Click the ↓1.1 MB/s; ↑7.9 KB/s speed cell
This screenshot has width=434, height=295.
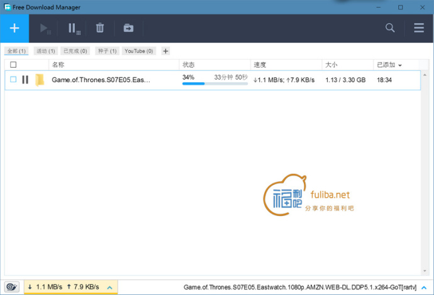point(284,80)
